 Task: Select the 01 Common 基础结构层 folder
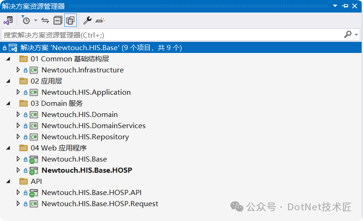coord(70,59)
